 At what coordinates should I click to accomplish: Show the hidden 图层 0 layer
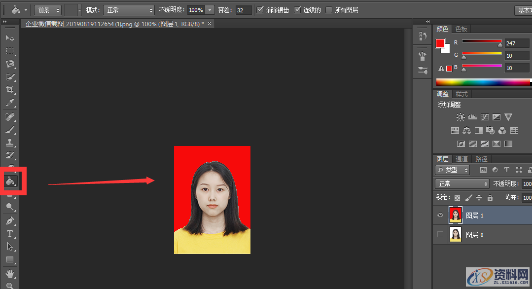coord(439,234)
